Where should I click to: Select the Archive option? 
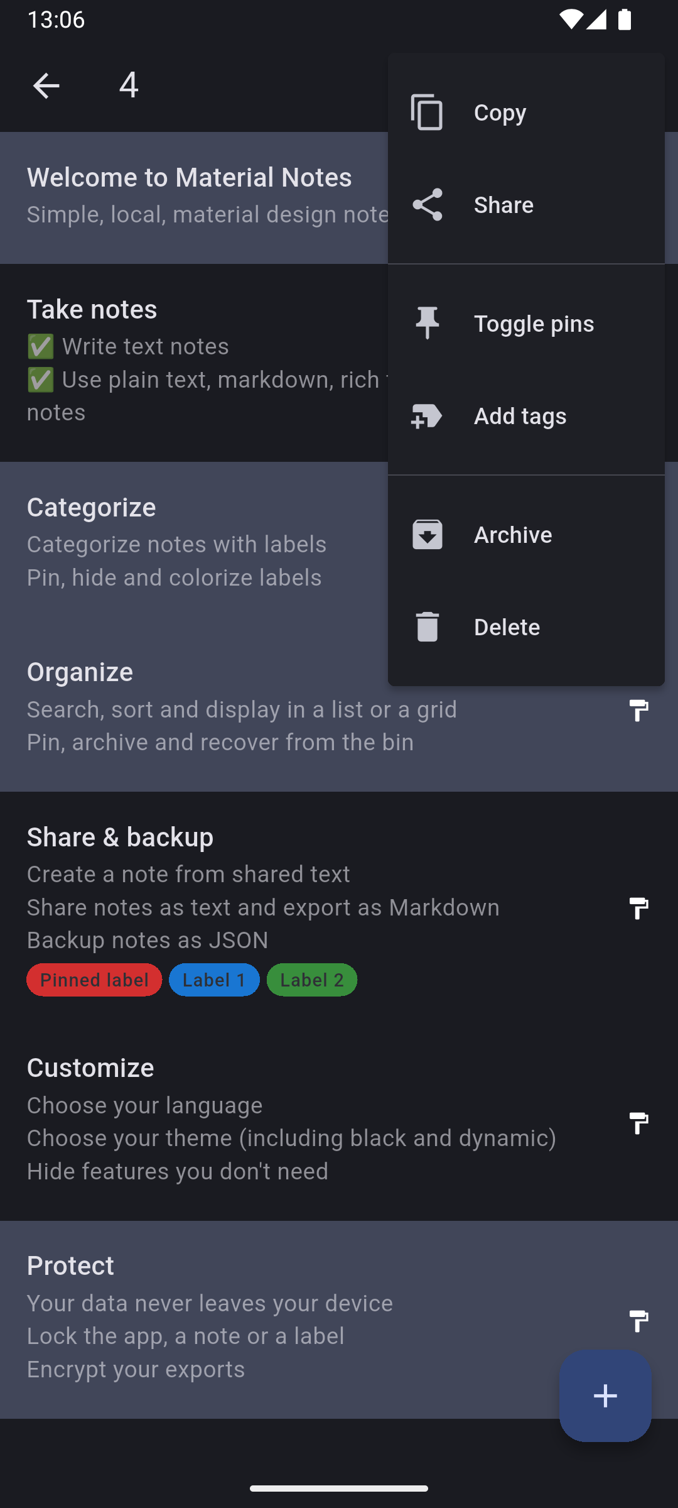[513, 535]
